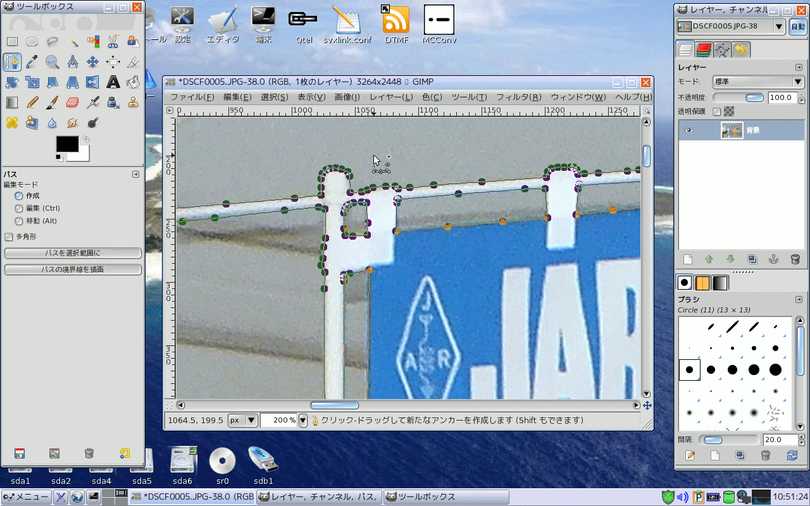Hide the 背景 layer with eye icon
Viewport: 810px width, 506px height.
pyautogui.click(x=689, y=131)
